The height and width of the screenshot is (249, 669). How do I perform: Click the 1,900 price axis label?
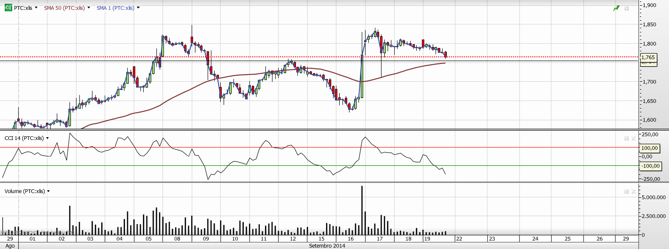(650, 5)
